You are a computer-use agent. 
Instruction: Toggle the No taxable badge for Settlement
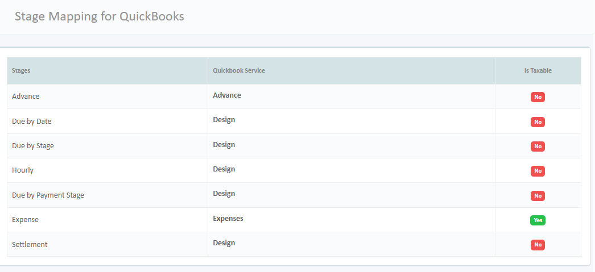[x=538, y=245]
